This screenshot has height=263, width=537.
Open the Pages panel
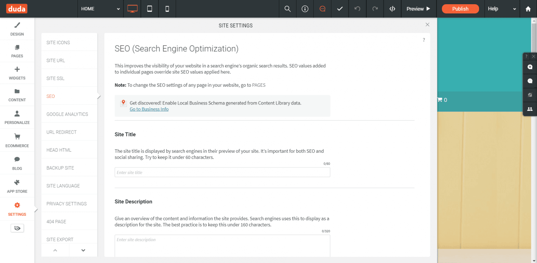click(17, 51)
